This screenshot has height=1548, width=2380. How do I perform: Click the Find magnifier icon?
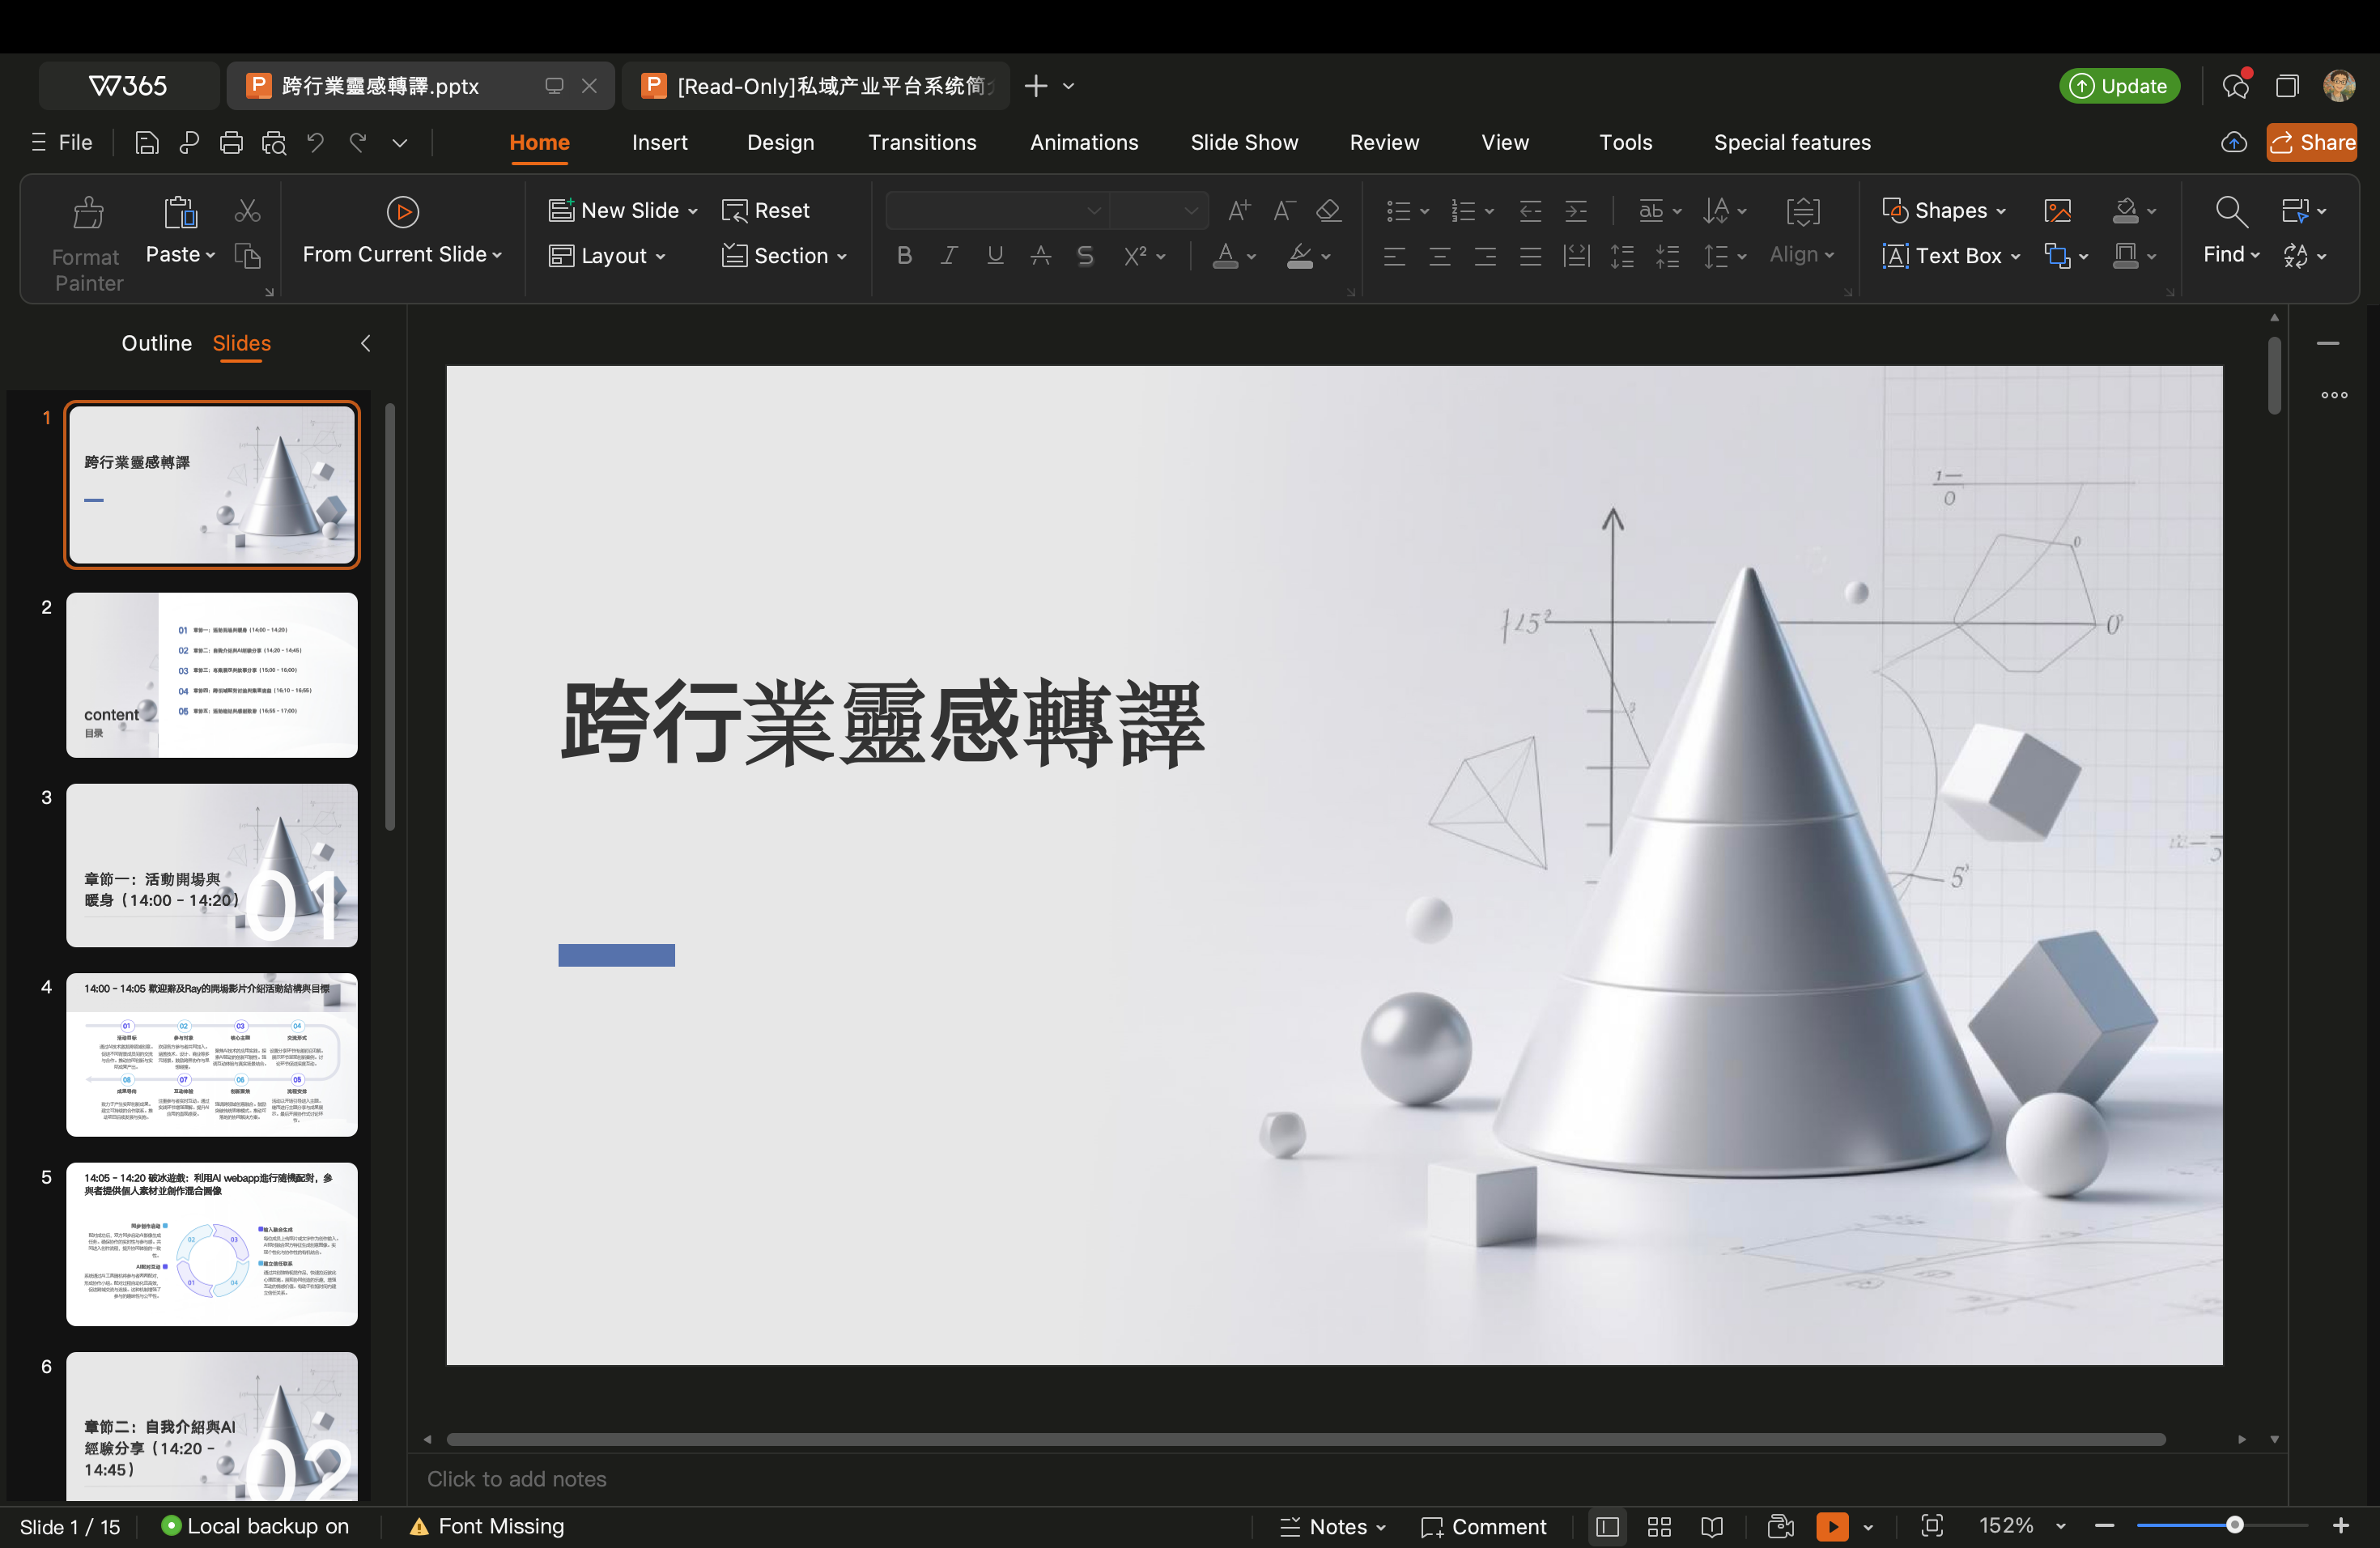tap(2230, 211)
